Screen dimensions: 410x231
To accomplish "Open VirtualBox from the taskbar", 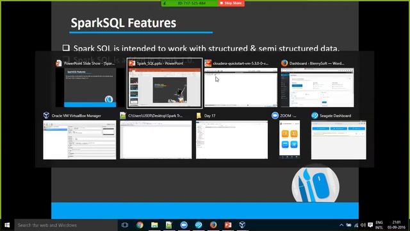I will point(242,225).
